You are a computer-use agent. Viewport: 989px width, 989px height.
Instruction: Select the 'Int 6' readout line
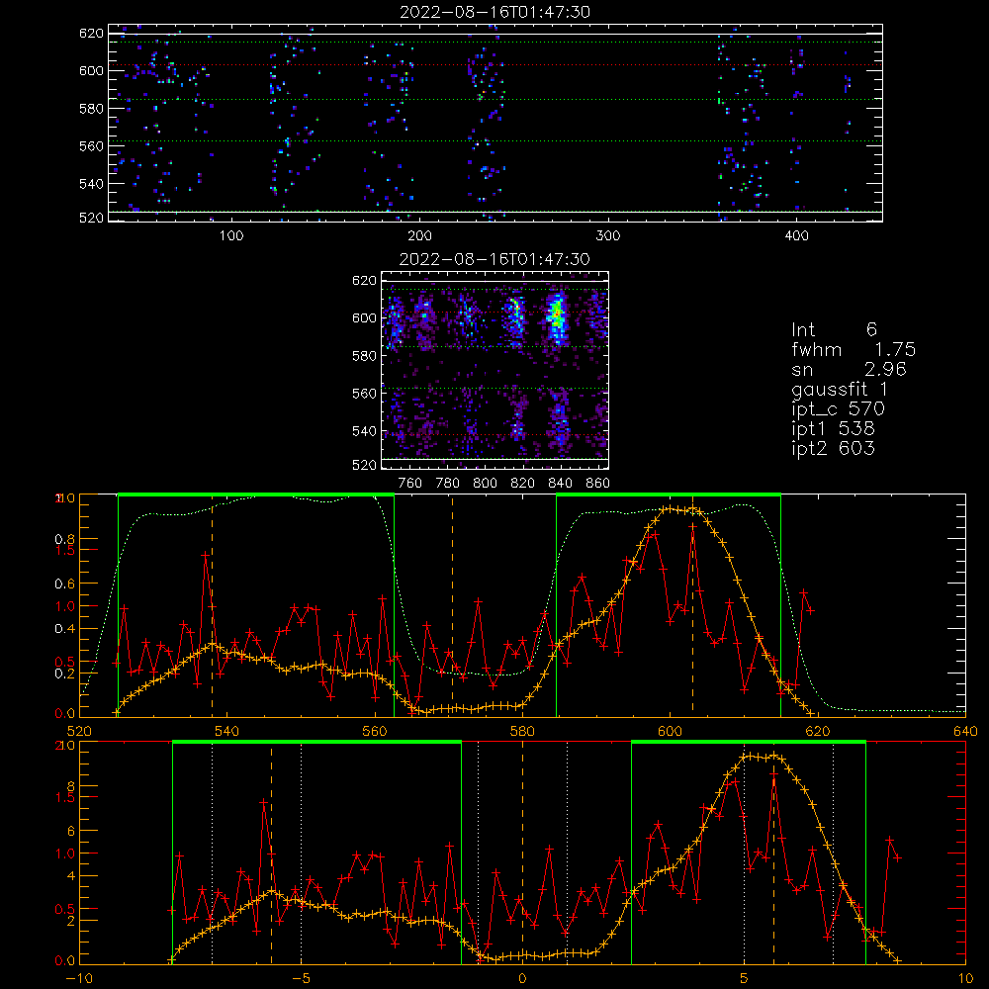tap(835, 329)
